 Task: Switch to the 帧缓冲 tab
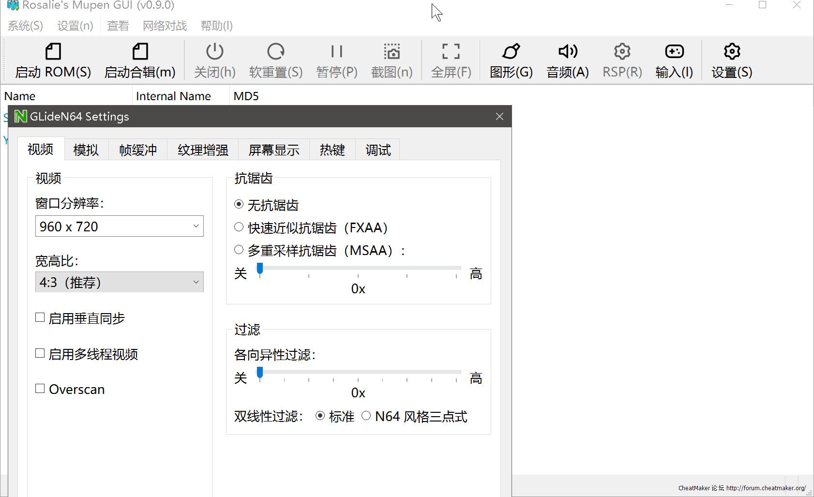[138, 150]
